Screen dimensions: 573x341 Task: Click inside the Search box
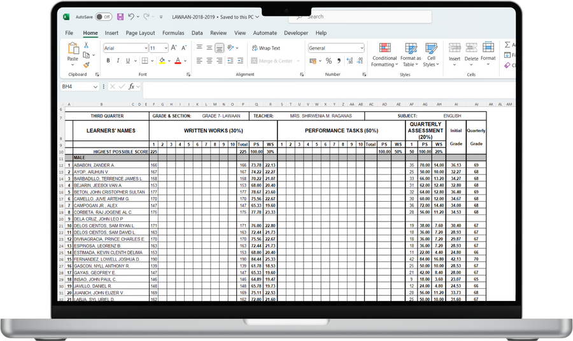[360, 17]
